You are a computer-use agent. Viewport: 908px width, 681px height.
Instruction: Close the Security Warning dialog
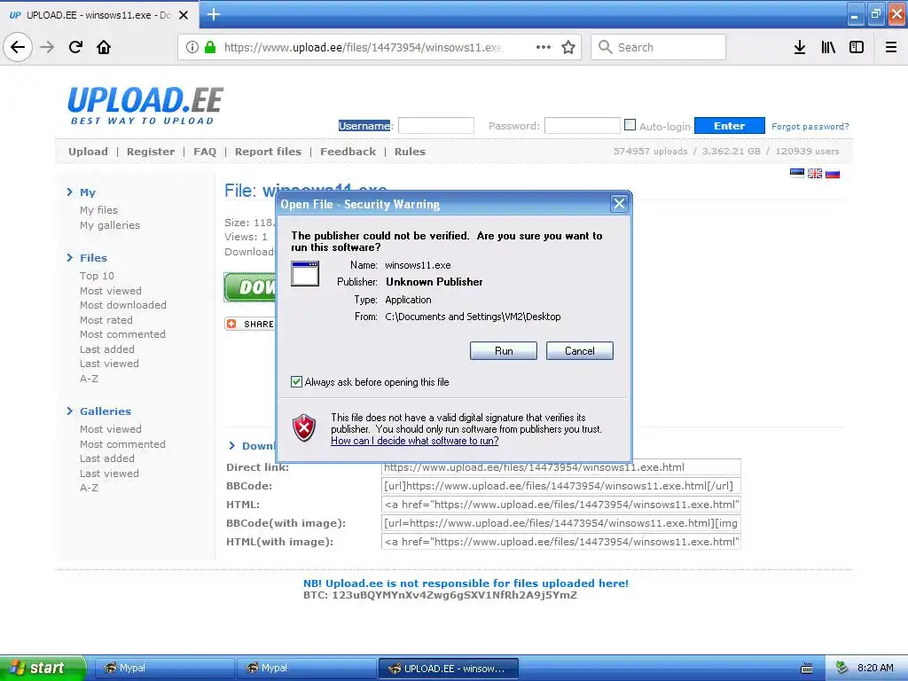[x=619, y=204]
